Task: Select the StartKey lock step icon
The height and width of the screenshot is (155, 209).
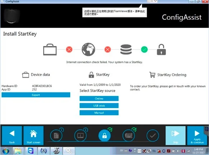Action: click(105, 136)
